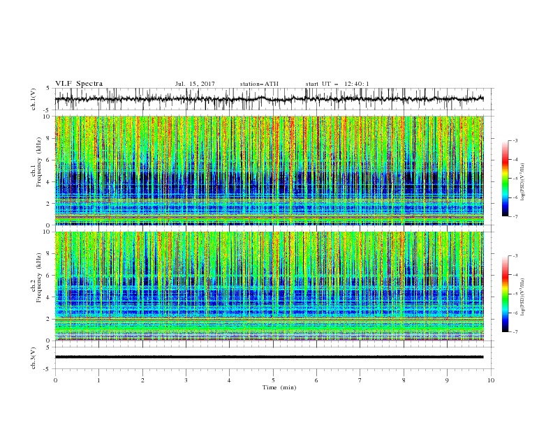Click the ch.2 spectrogram color scale bar
The height and width of the screenshot is (427, 553).
[x=505, y=294]
